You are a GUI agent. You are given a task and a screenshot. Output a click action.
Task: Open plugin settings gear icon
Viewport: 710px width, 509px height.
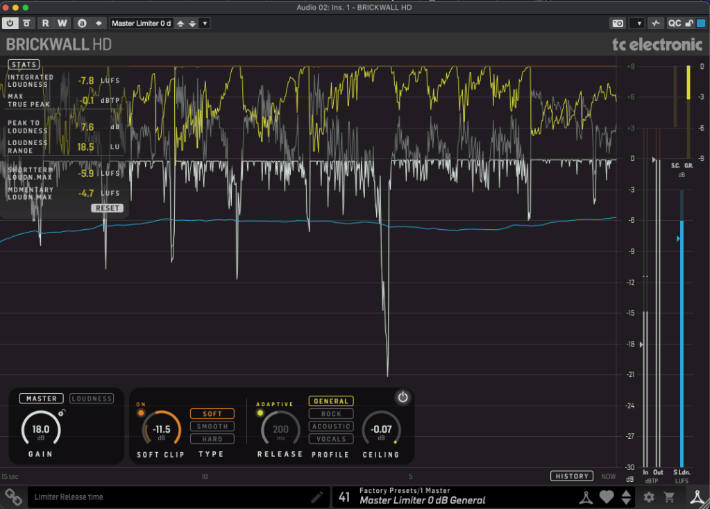649,497
